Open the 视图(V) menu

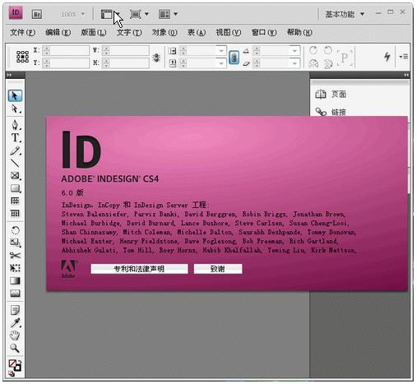coord(229,32)
